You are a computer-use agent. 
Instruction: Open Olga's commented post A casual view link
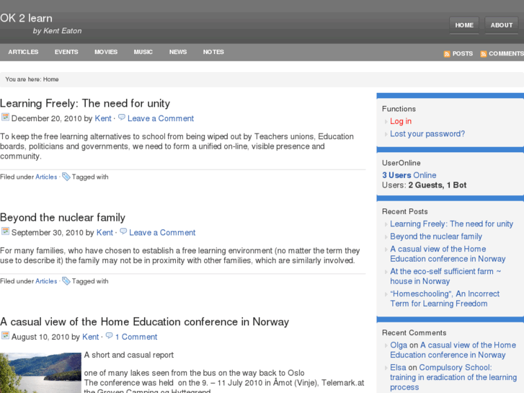pos(453,350)
